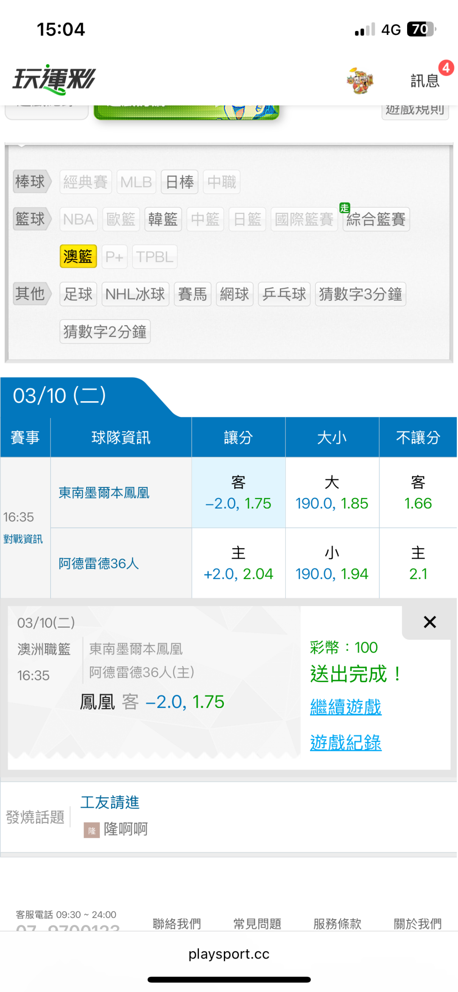Choose 客 1.66 moneyline option

pyautogui.click(x=418, y=493)
